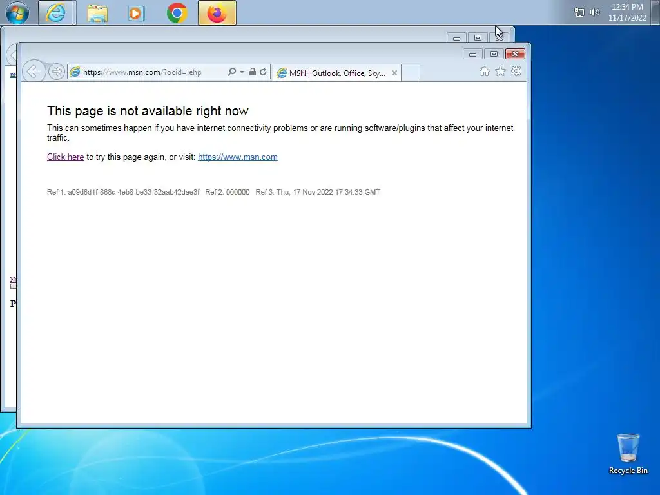
Task: Click the search magnifier in address bar
Action: [x=232, y=72]
